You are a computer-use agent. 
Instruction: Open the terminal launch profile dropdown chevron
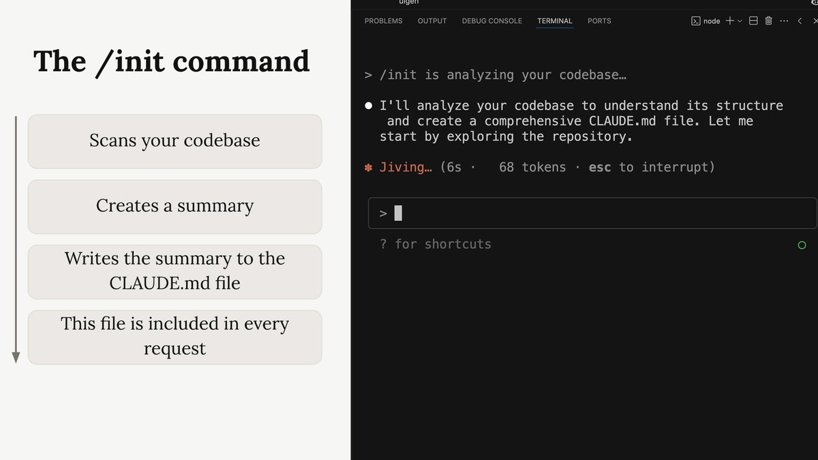pos(740,21)
